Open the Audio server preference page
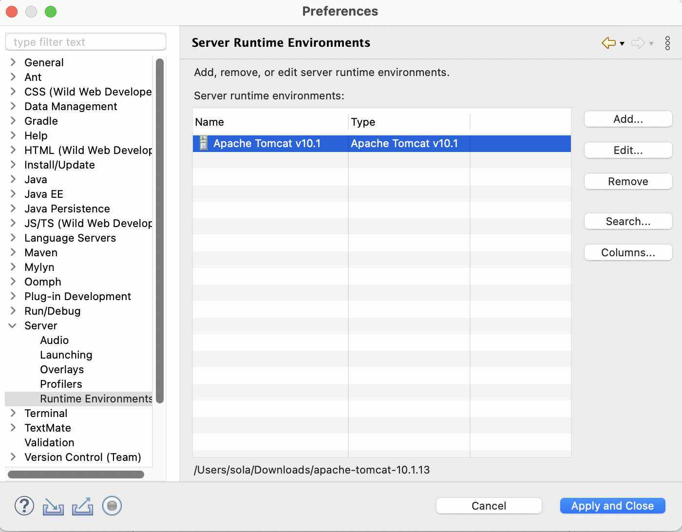 [x=55, y=340]
